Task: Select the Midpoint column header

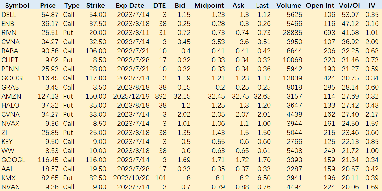Action: pos(209,6)
